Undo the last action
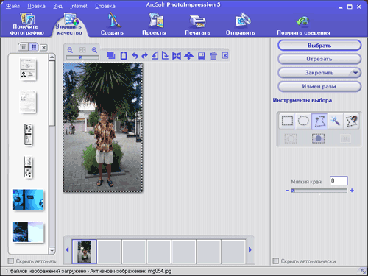Screen dimensions: 368x276 pos(135,56)
